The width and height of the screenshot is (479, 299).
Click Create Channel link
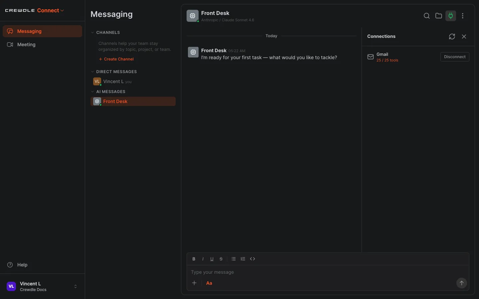(x=116, y=59)
